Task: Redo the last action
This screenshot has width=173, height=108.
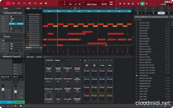Action: tap(119, 8)
